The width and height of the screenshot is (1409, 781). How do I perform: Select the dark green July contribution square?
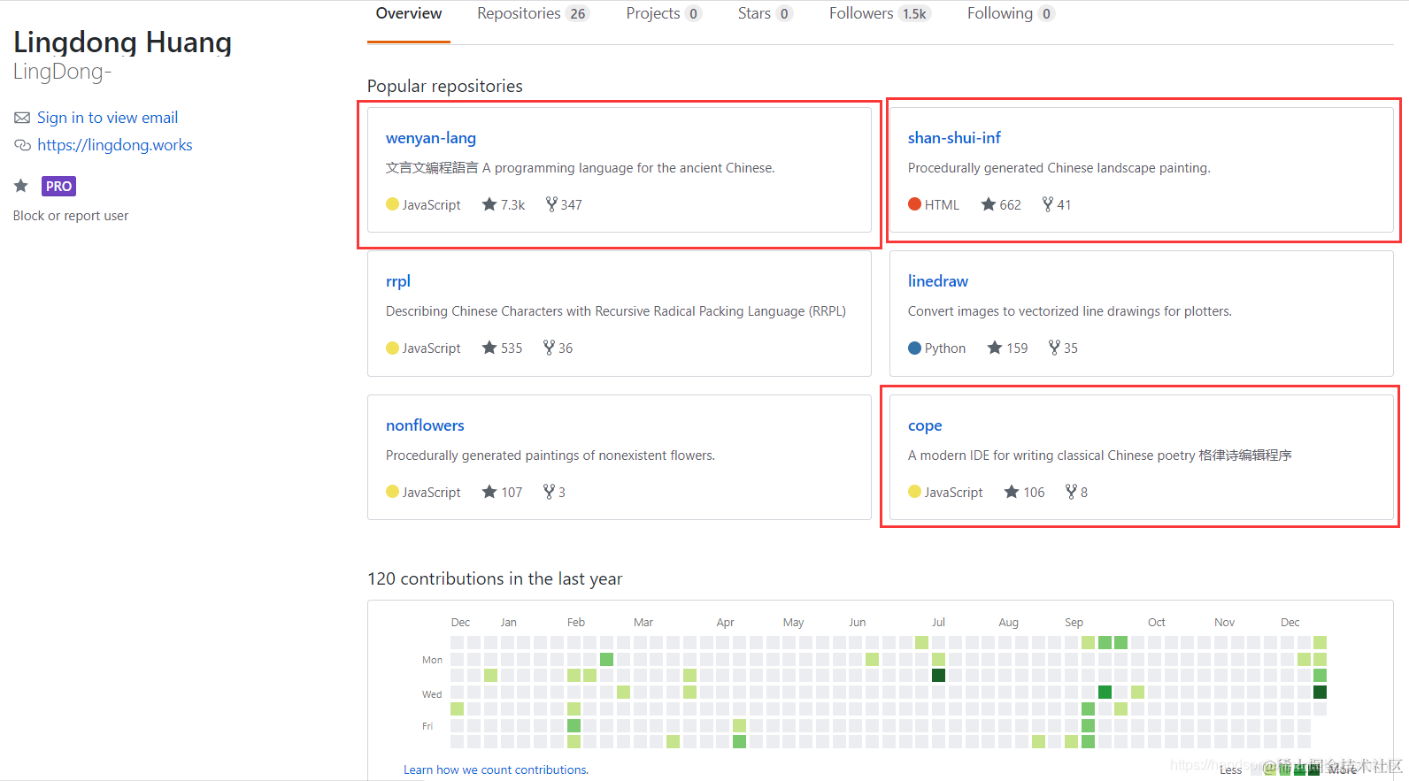[938, 676]
